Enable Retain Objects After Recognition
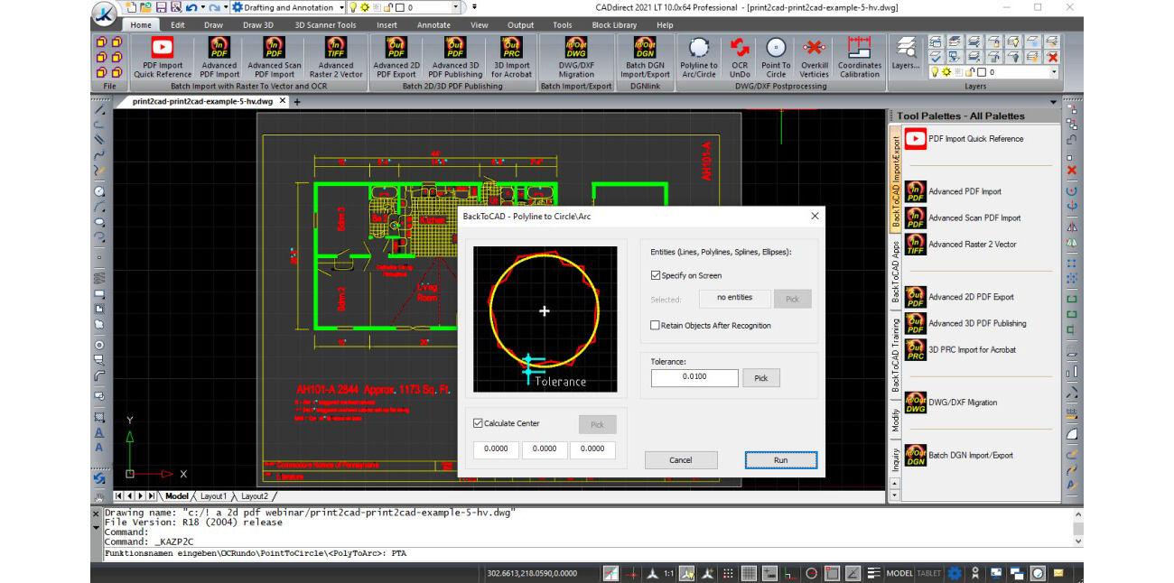The width and height of the screenshot is (1174, 583). [656, 325]
